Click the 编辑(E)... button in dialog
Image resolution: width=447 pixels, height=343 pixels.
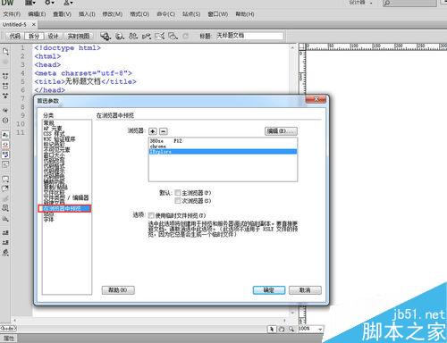point(281,131)
